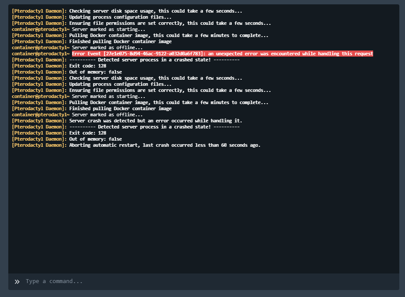
Task: Click second "Finished pulling Docker container image" line
Action: (x=92, y=108)
